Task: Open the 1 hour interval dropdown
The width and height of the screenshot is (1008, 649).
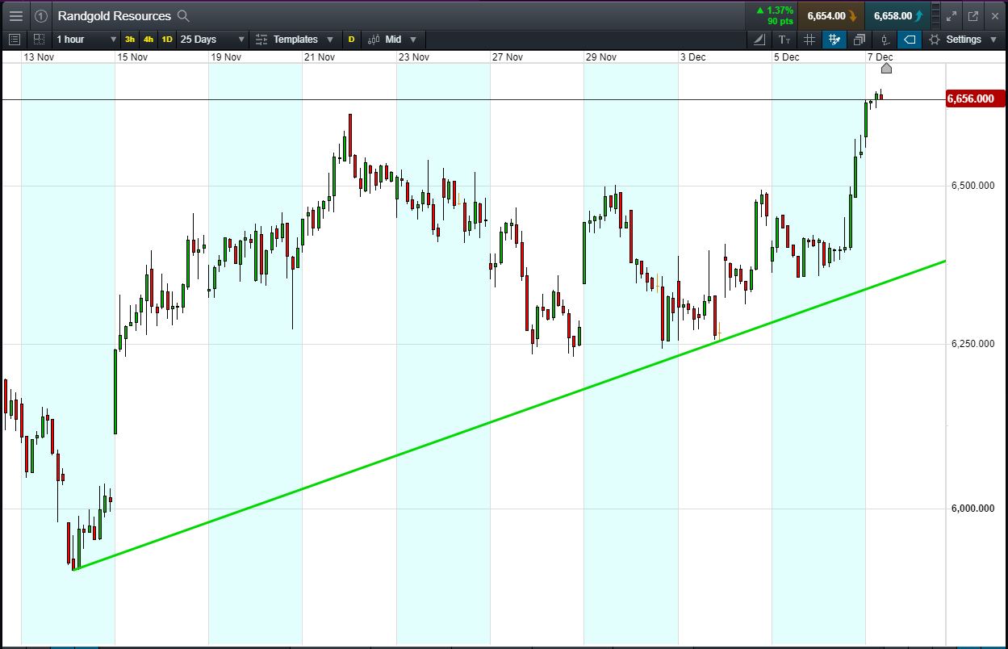Action: [86, 39]
